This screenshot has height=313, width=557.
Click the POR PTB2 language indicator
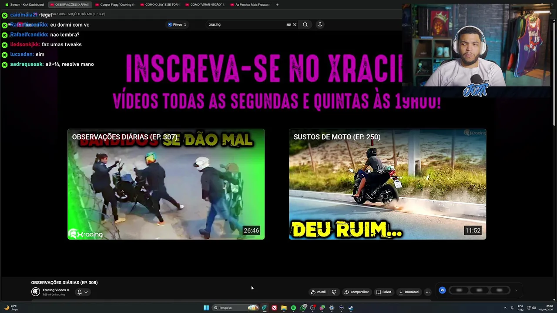click(520, 308)
